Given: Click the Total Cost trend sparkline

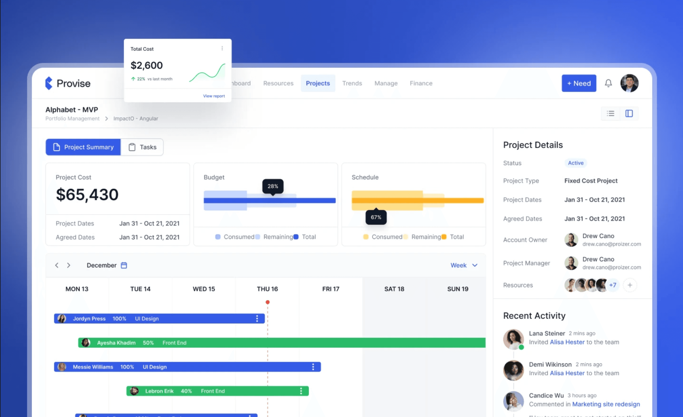Looking at the screenshot, I should tap(207, 73).
